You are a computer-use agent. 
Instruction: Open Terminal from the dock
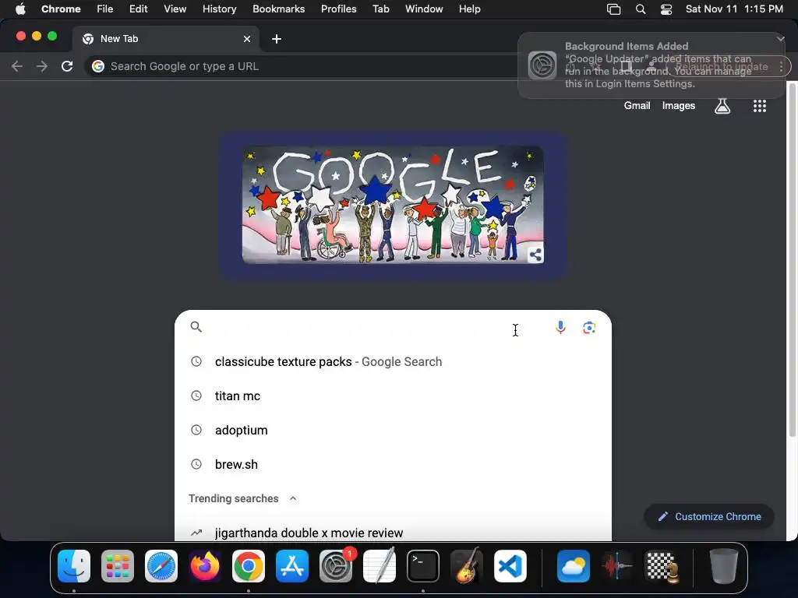(x=423, y=566)
